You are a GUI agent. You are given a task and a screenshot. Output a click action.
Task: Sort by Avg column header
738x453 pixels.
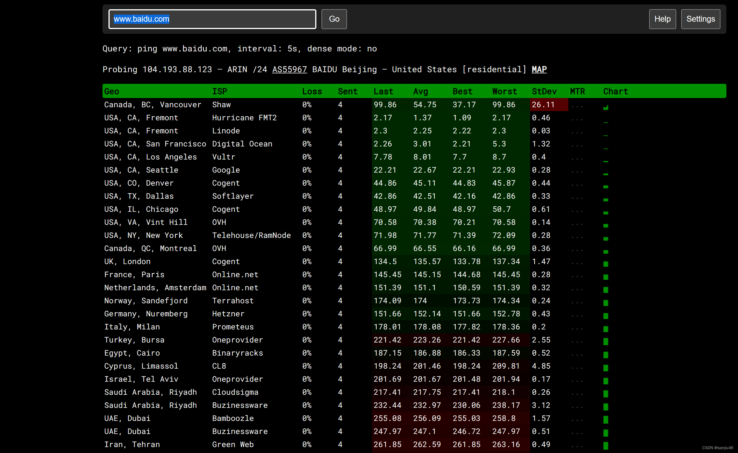click(421, 91)
